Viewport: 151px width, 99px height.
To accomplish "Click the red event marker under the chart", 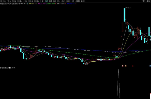I will [123, 66].
